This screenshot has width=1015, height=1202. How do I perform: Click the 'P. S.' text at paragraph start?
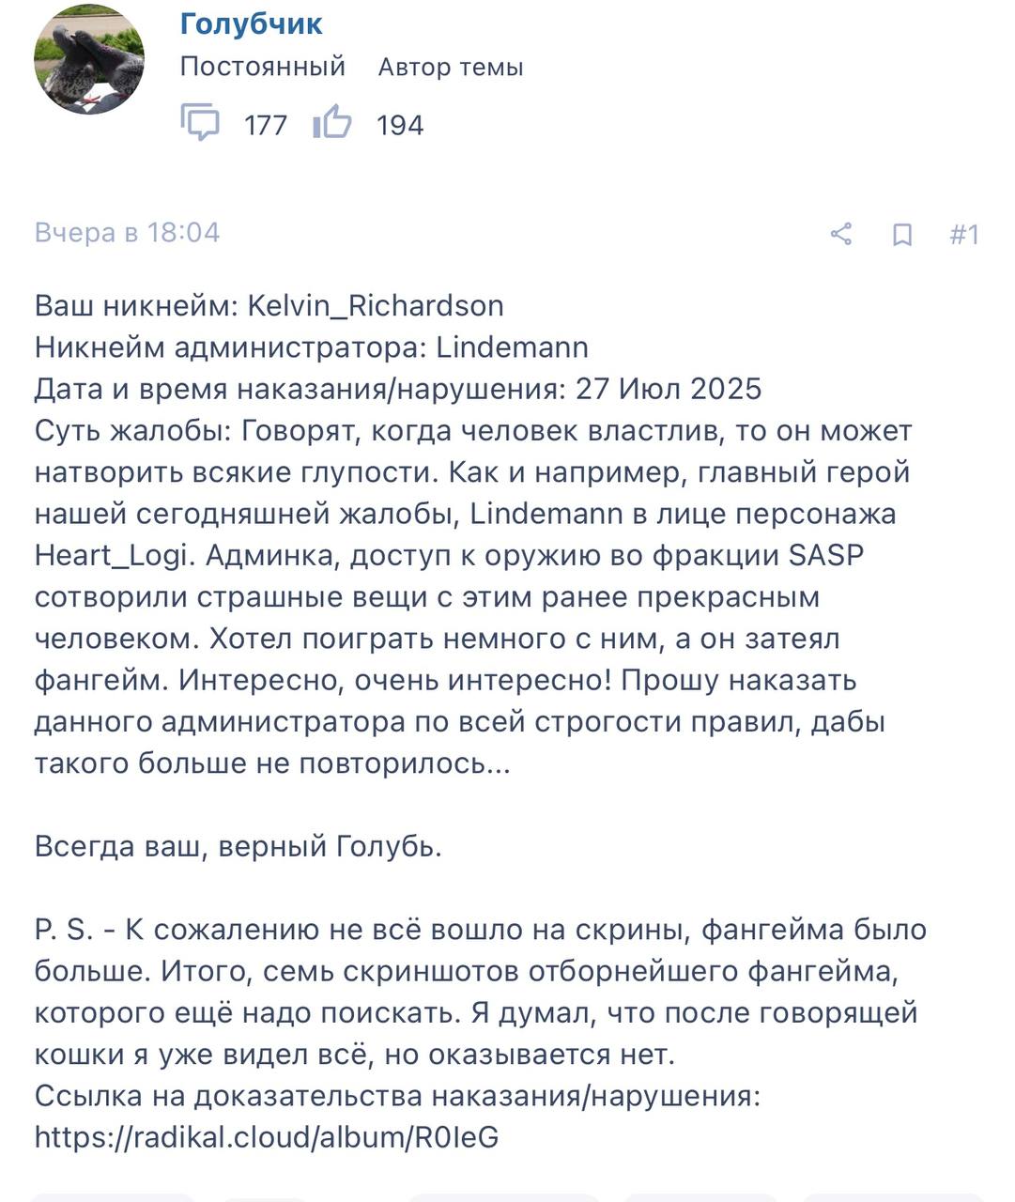(x=64, y=930)
